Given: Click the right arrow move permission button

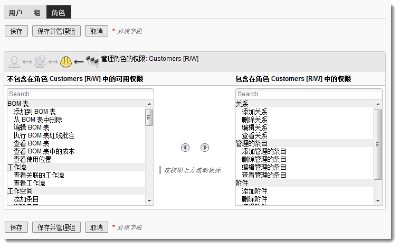Looking at the screenshot, I should click(x=205, y=148).
